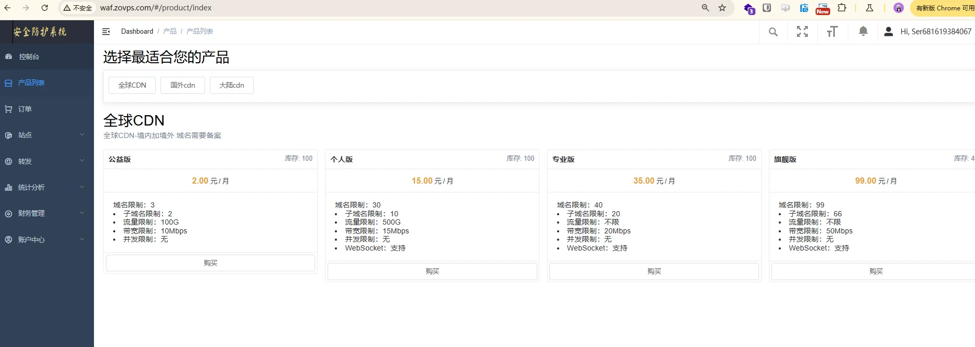Reload the page with browser refresh
The image size is (975, 347).
[45, 8]
